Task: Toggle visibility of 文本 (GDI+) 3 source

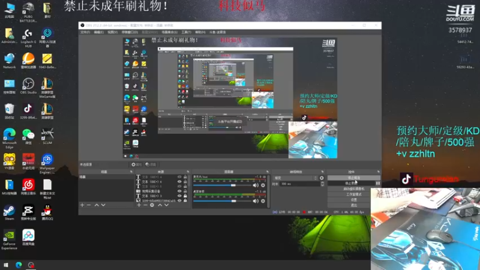Action: (x=179, y=196)
